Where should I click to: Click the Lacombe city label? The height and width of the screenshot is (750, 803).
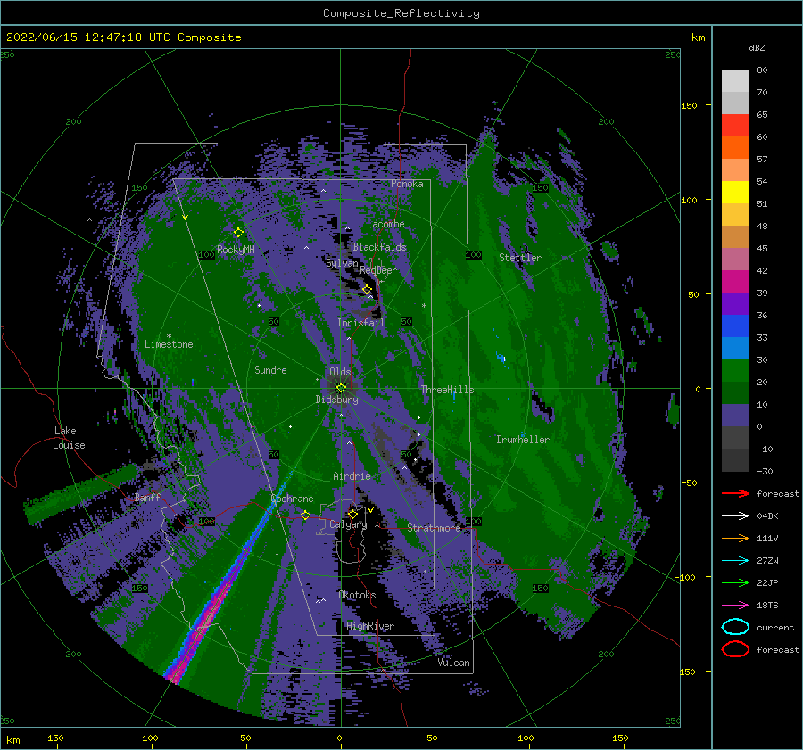click(x=385, y=224)
